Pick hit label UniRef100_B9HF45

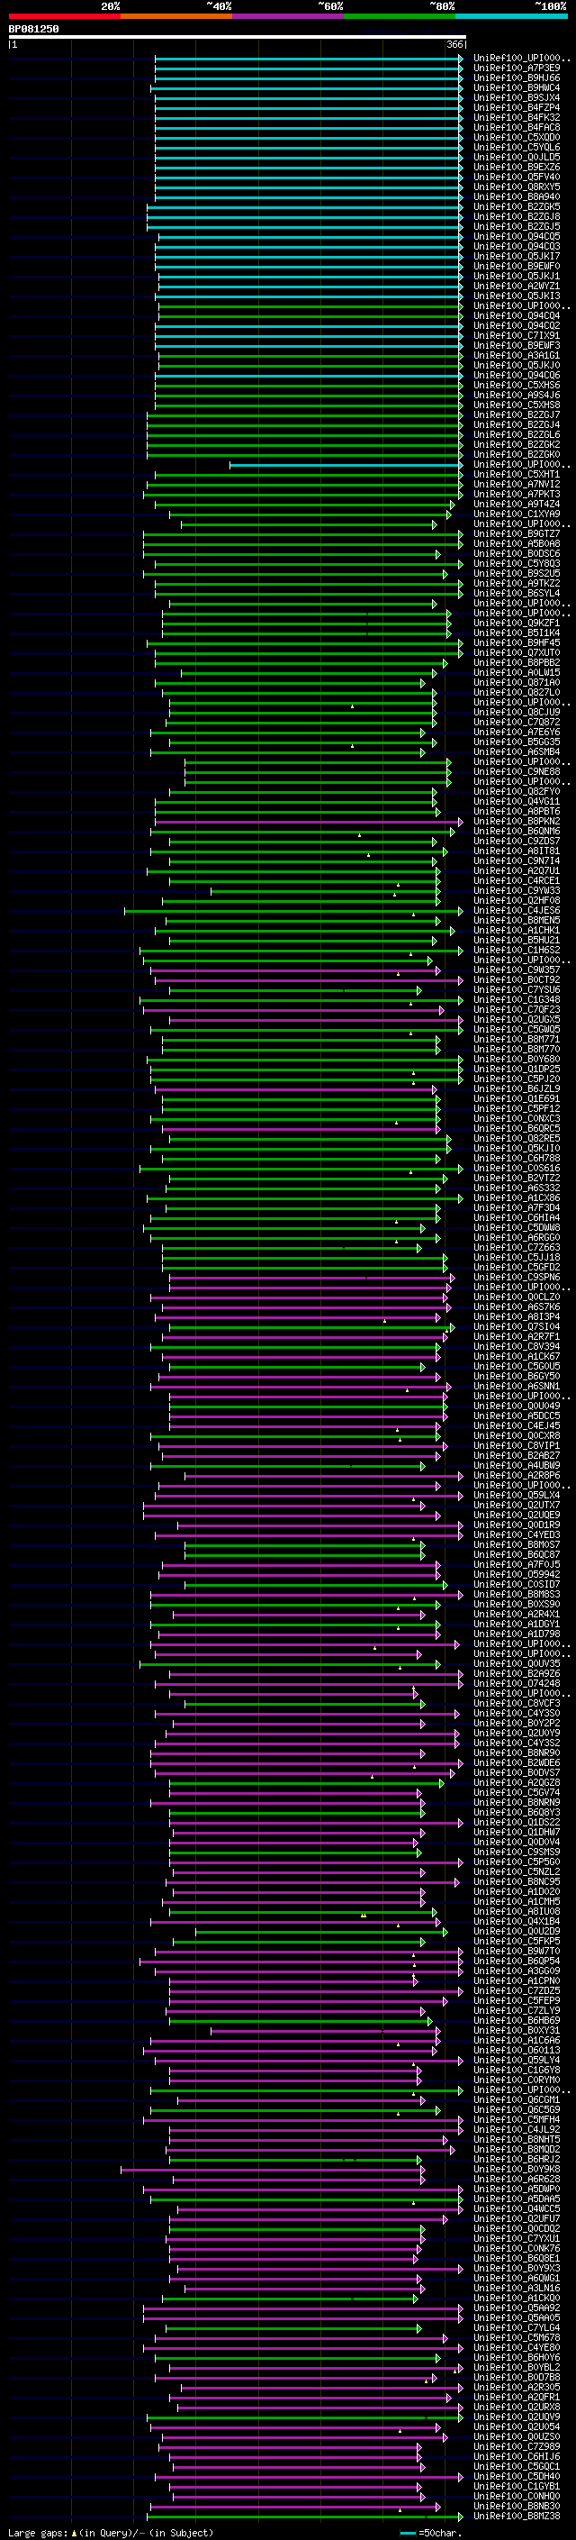516,643
